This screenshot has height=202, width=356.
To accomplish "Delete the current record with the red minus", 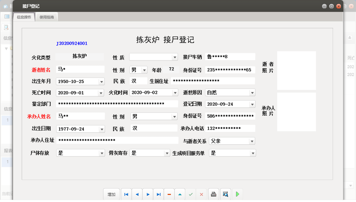I will click(169, 194).
